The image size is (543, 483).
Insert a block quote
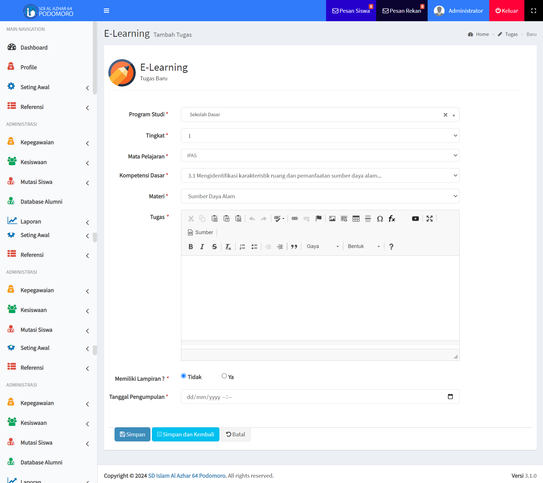[x=294, y=247]
